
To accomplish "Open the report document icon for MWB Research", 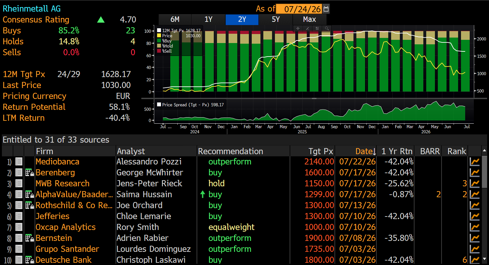I will (x=19, y=183).
